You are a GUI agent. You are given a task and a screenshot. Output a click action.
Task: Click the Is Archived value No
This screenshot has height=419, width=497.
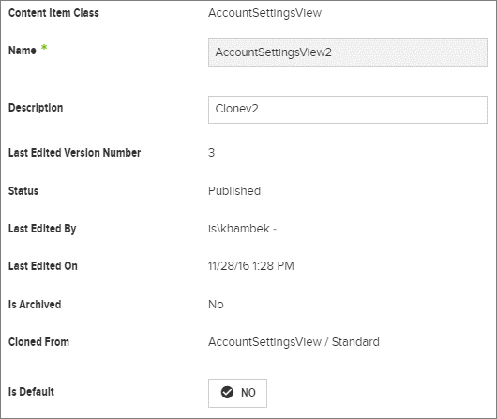pyautogui.click(x=216, y=305)
